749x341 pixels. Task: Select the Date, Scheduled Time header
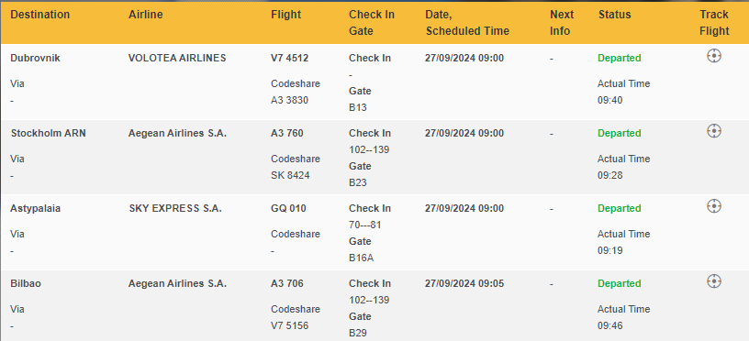(x=467, y=23)
